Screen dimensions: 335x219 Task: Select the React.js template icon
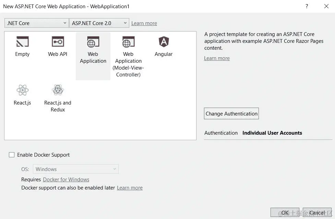[22, 90]
